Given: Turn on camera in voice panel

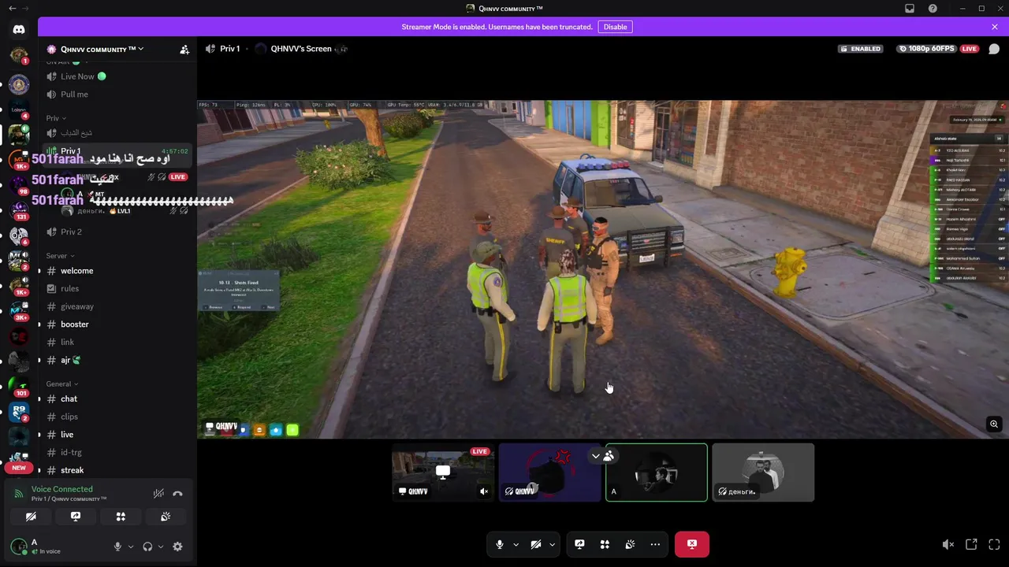Looking at the screenshot, I should click(x=31, y=517).
